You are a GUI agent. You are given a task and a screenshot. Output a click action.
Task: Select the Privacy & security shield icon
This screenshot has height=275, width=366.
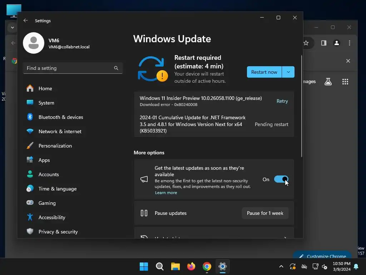tap(30, 232)
